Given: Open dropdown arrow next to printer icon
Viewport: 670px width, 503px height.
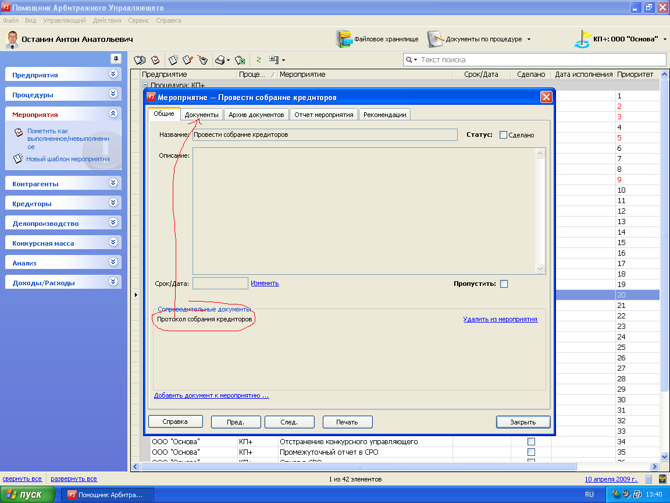Looking at the screenshot, I should pos(228,61).
